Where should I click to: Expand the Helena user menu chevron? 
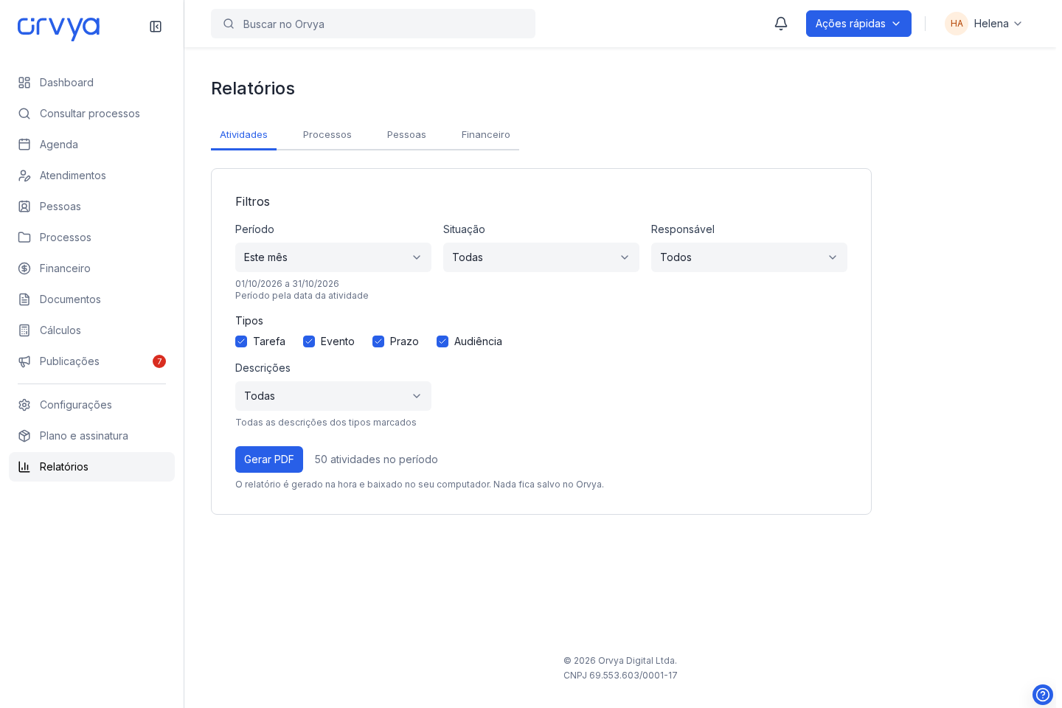point(1018,24)
